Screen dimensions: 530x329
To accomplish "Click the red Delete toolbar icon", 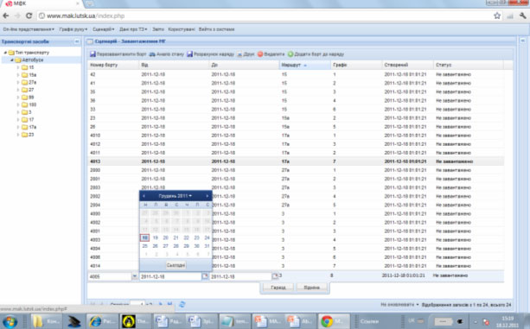I will 260,54.
